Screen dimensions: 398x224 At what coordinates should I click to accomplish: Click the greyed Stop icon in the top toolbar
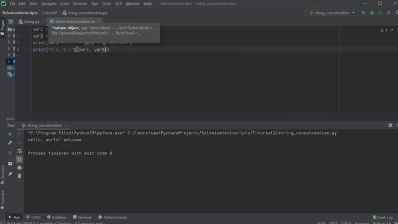click(388, 12)
